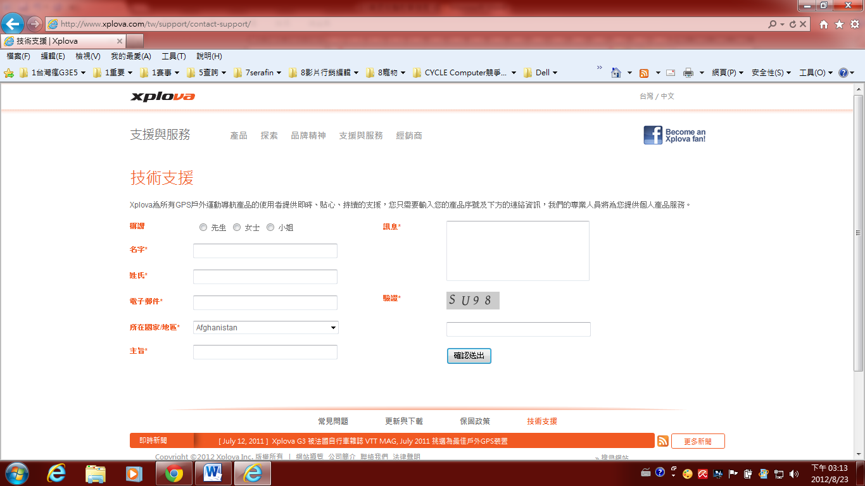Open the 更新與下載 footer link

(404, 421)
